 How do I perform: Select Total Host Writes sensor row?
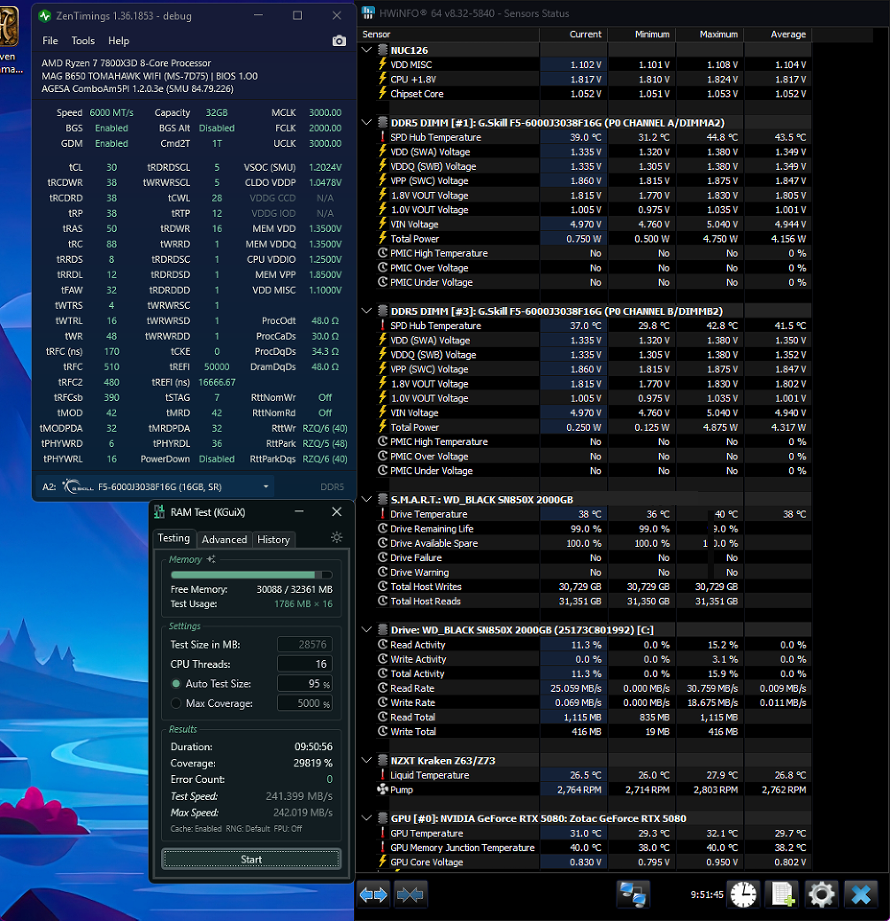pyautogui.click(x=594, y=587)
